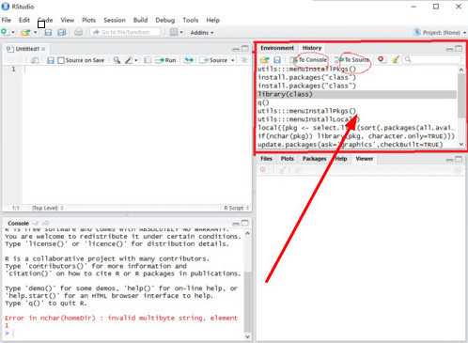The height and width of the screenshot is (343, 468).
Task: Click the Run button
Action: [166, 60]
